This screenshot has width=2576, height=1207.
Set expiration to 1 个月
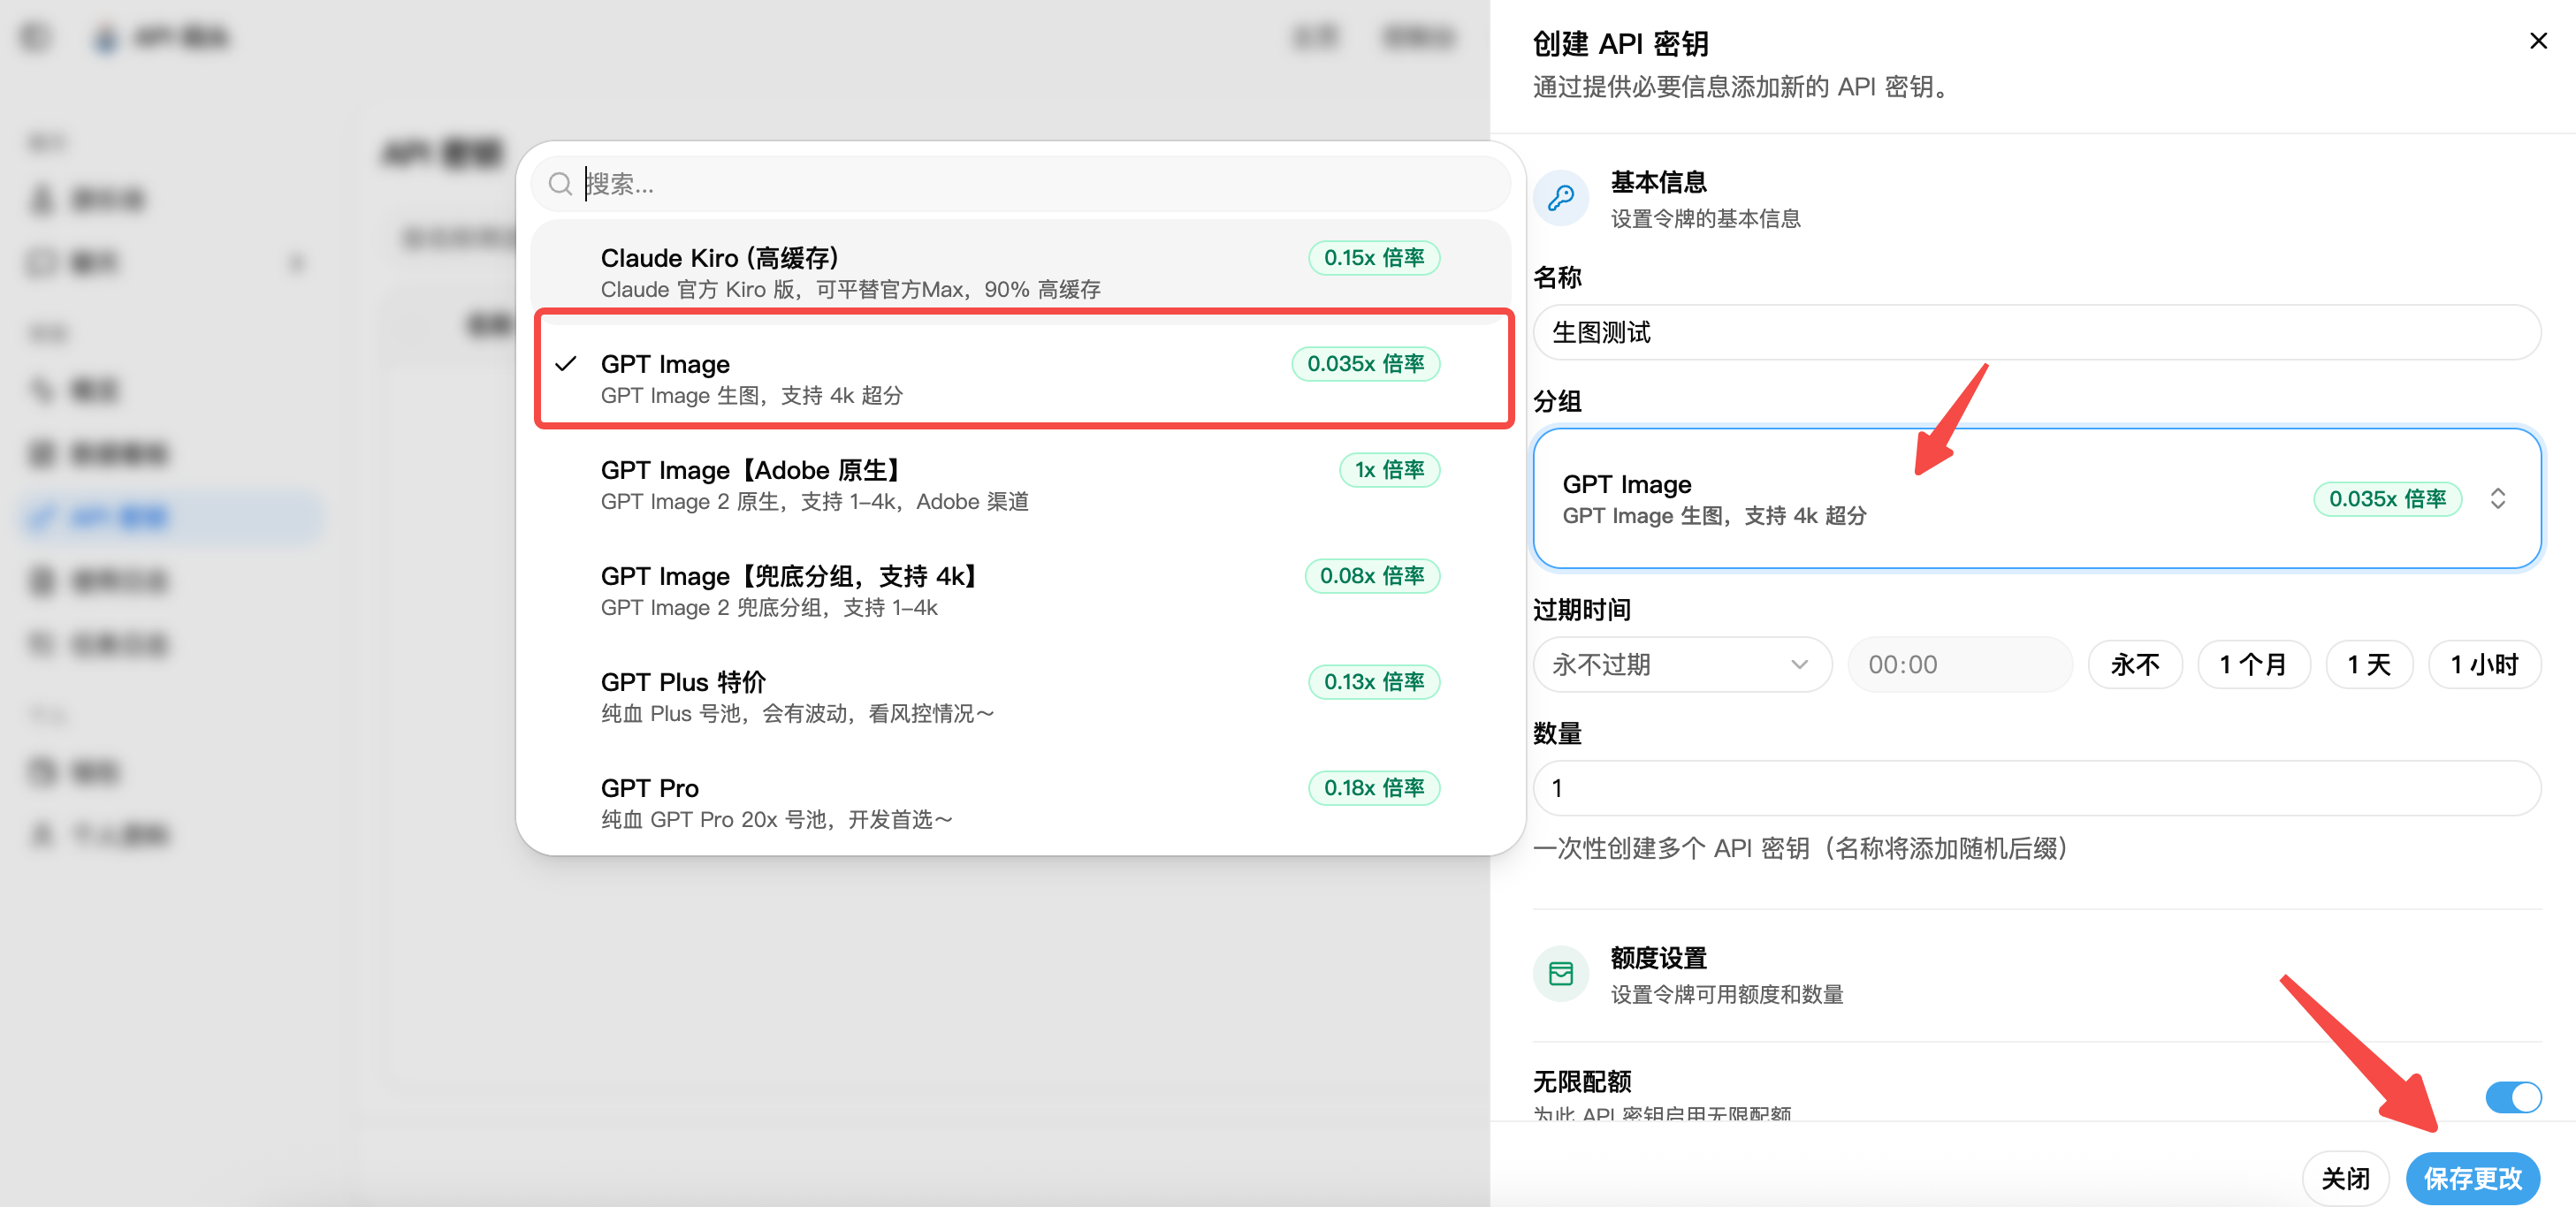[x=2253, y=664]
